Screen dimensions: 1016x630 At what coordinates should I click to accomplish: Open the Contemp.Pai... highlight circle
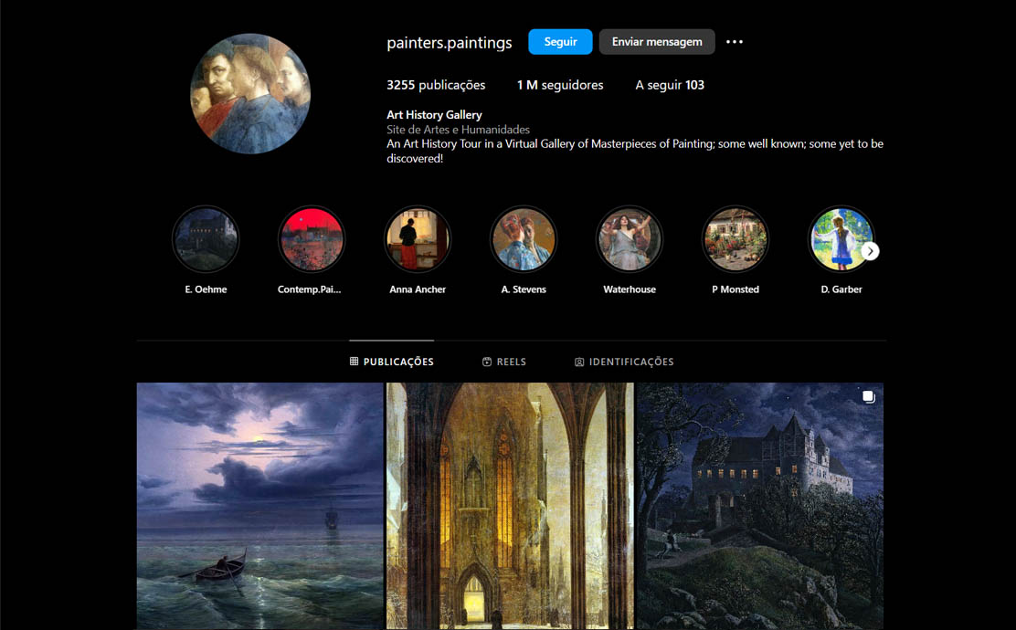[x=311, y=239]
